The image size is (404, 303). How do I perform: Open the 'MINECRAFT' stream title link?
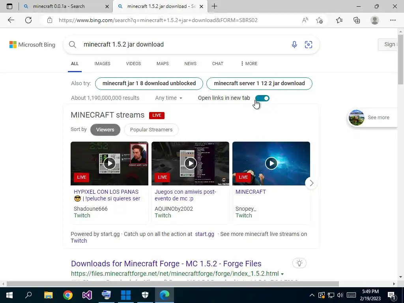(x=251, y=192)
